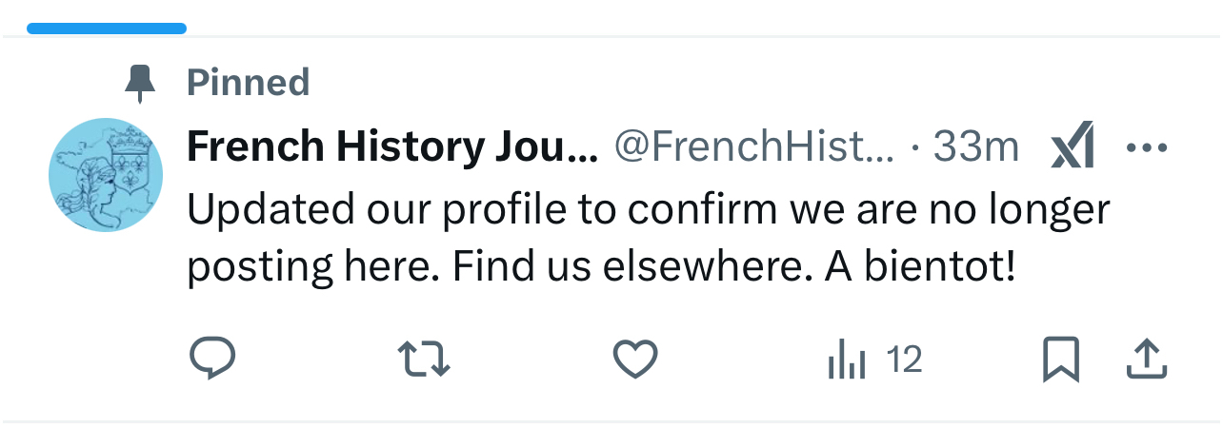Open the Grok explain-this-post icon

coord(1073,148)
